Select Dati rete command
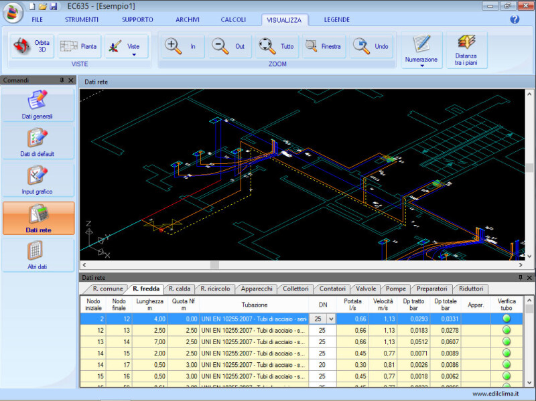 click(39, 218)
